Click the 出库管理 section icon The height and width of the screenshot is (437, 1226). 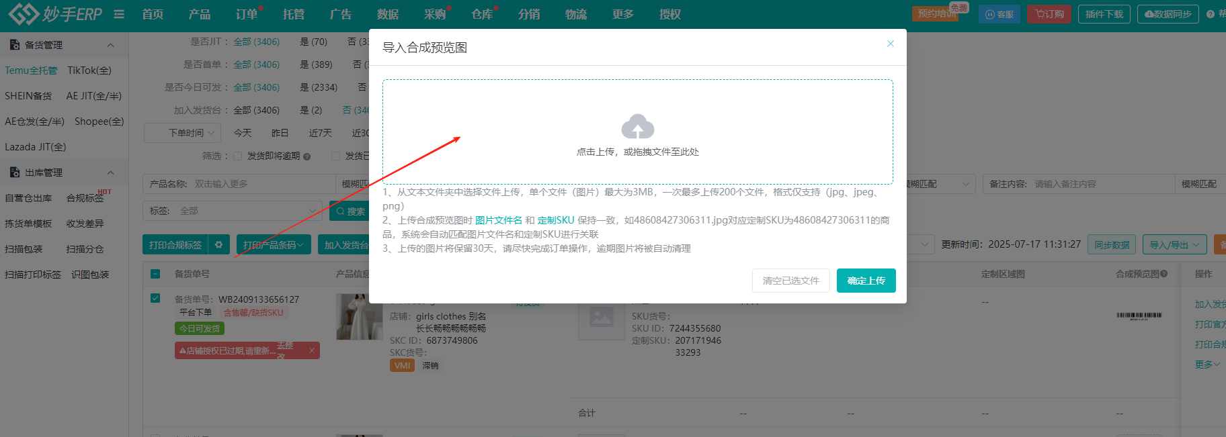pos(14,173)
